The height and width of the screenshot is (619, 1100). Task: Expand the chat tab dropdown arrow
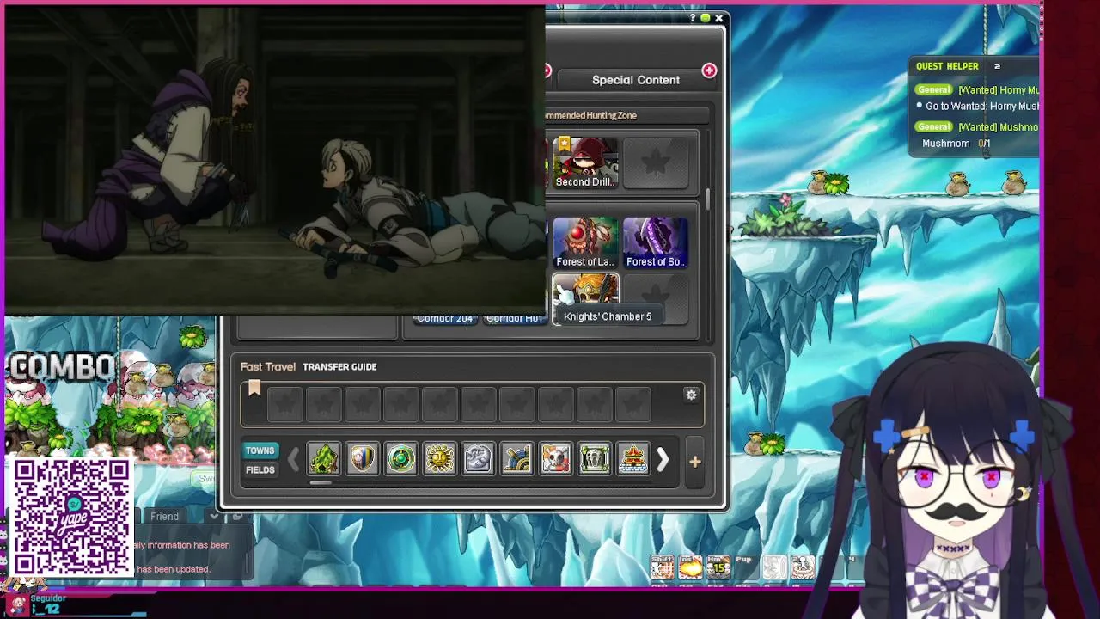(214, 516)
